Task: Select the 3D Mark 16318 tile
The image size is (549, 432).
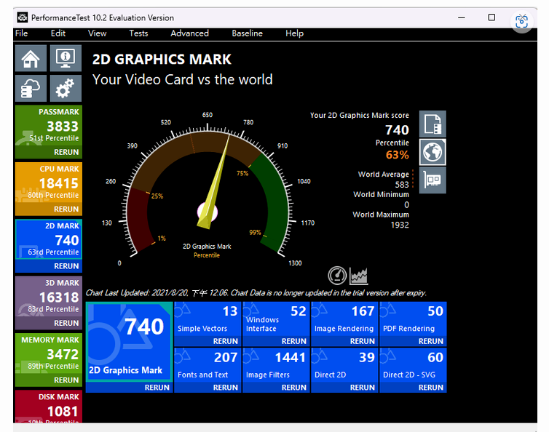Action: point(49,297)
